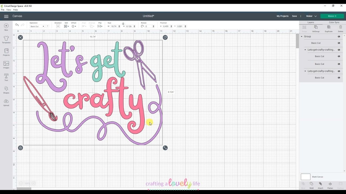346x194 pixels.
Task: Click the resize handle on selection box
Action: tap(165, 148)
